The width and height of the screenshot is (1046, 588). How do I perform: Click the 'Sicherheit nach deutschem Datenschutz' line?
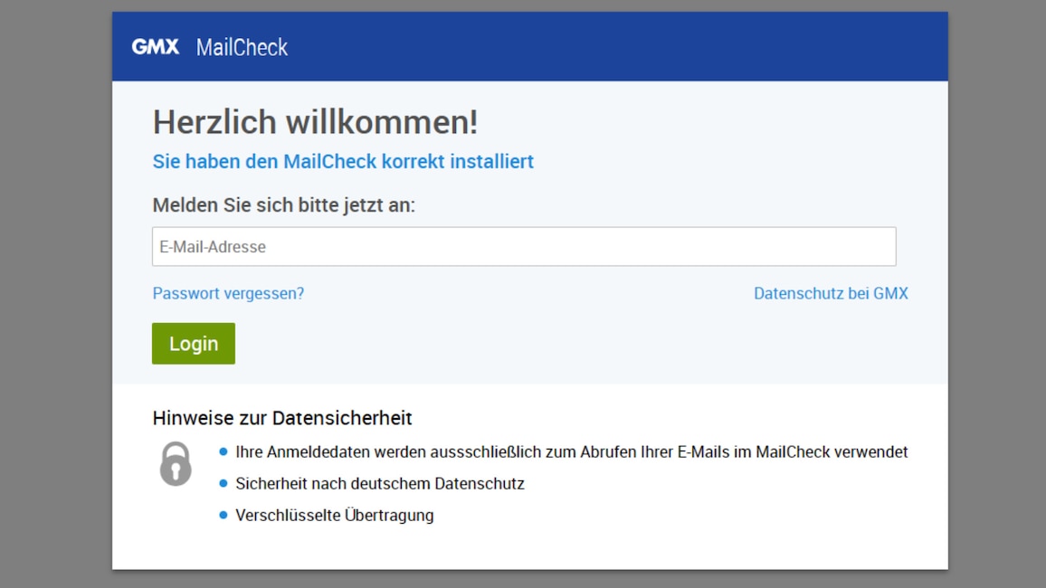pos(379,483)
